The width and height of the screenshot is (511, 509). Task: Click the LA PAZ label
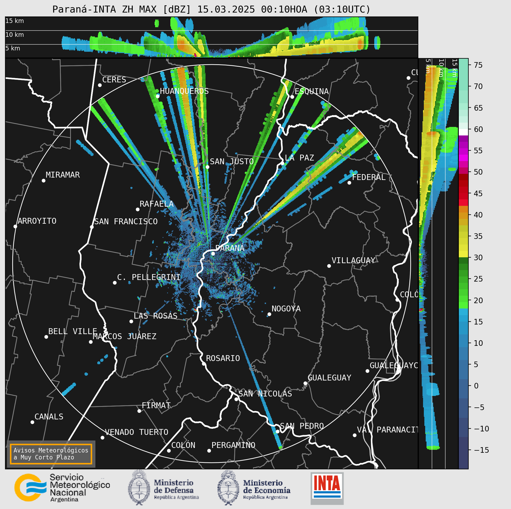[x=299, y=158]
